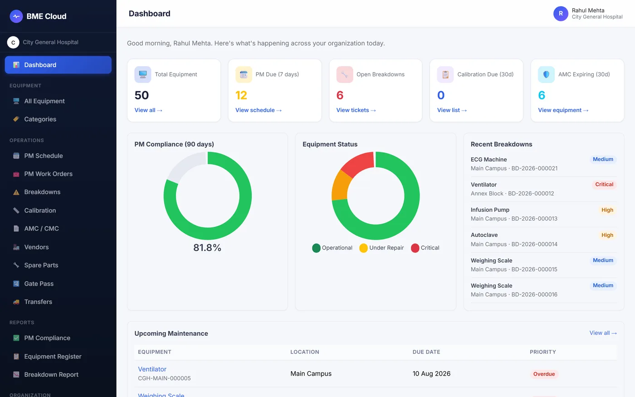
Task: Open the Vendors section
Action: coord(58,247)
